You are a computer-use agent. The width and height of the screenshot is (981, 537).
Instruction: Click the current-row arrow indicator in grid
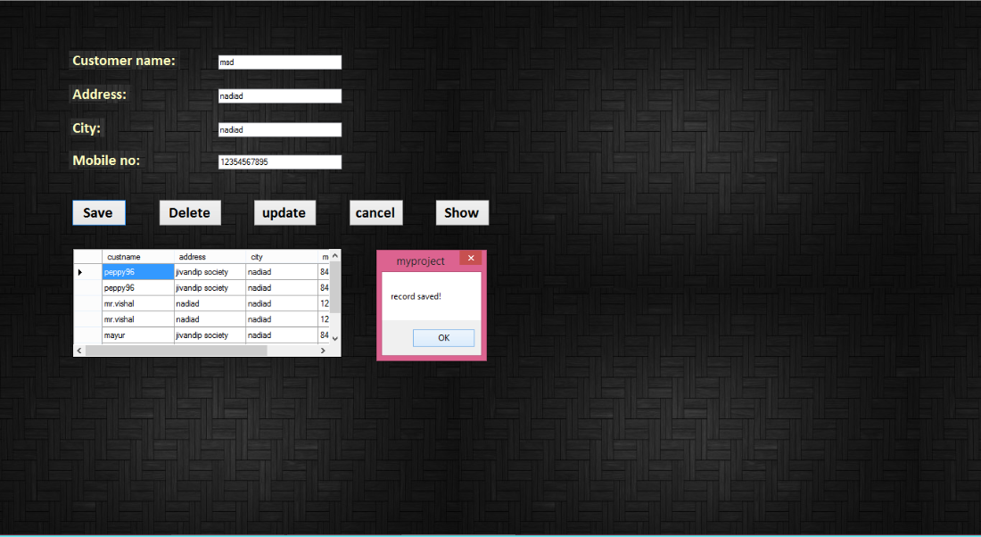(x=80, y=272)
